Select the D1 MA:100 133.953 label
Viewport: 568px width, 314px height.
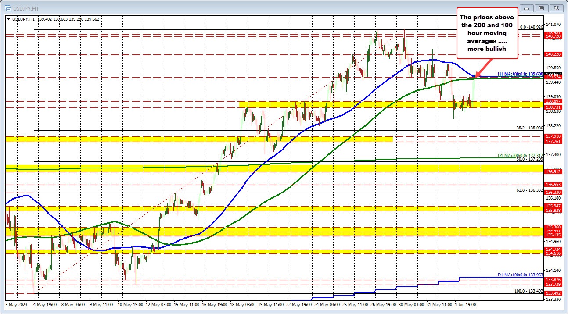pos(520,275)
